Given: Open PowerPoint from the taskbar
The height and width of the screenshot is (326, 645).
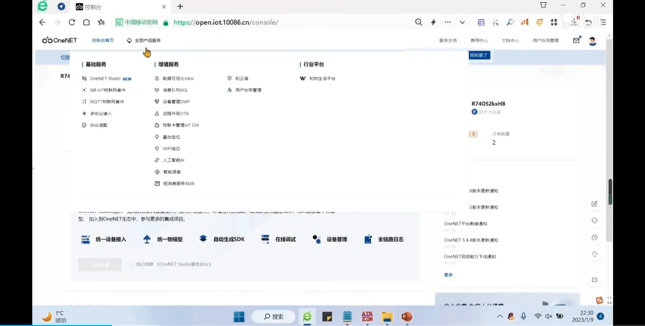Looking at the screenshot, I should (407, 317).
